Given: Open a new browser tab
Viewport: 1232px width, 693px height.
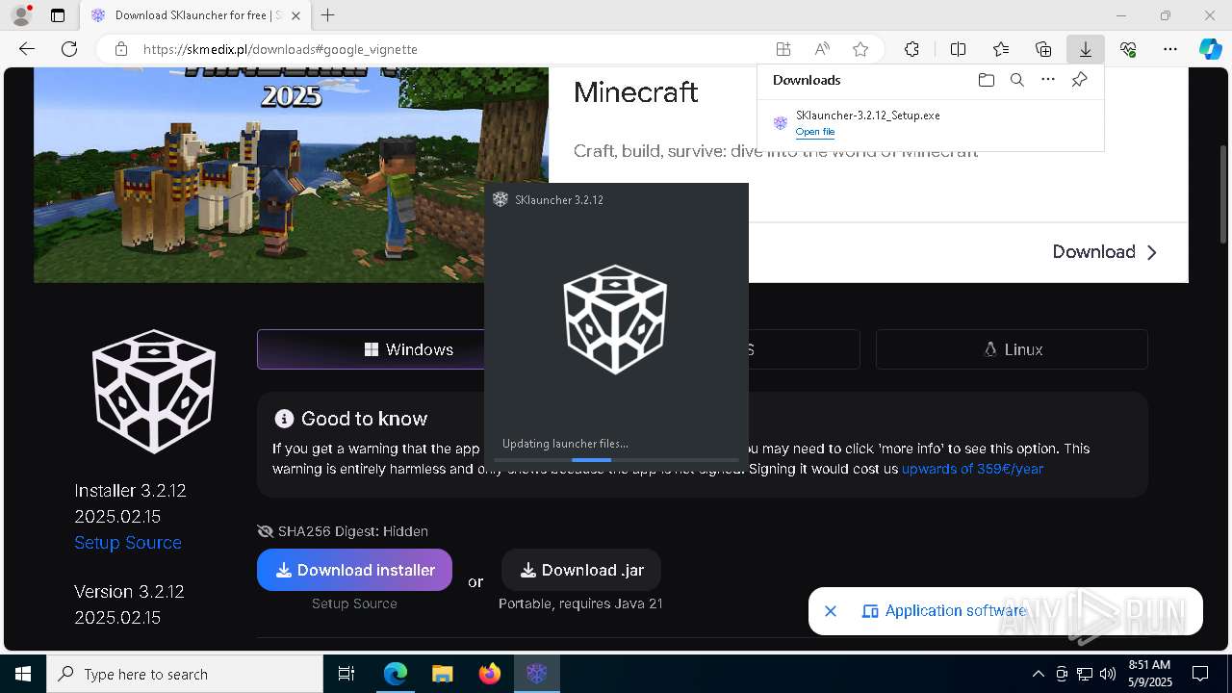Looking at the screenshot, I should point(328,15).
